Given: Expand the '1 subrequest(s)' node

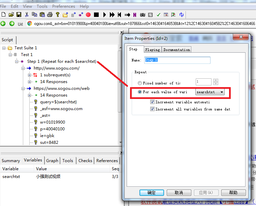Looking at the screenshot, I should (29, 75).
